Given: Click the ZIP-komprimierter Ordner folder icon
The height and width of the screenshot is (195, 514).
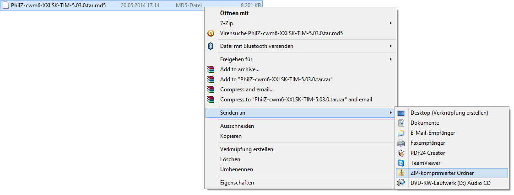Looking at the screenshot, I should (x=401, y=173).
